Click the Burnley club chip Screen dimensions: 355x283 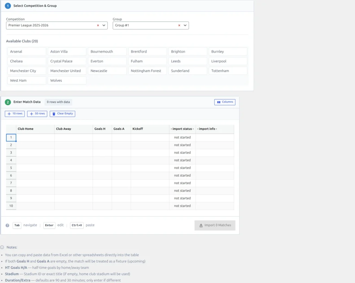point(228,52)
